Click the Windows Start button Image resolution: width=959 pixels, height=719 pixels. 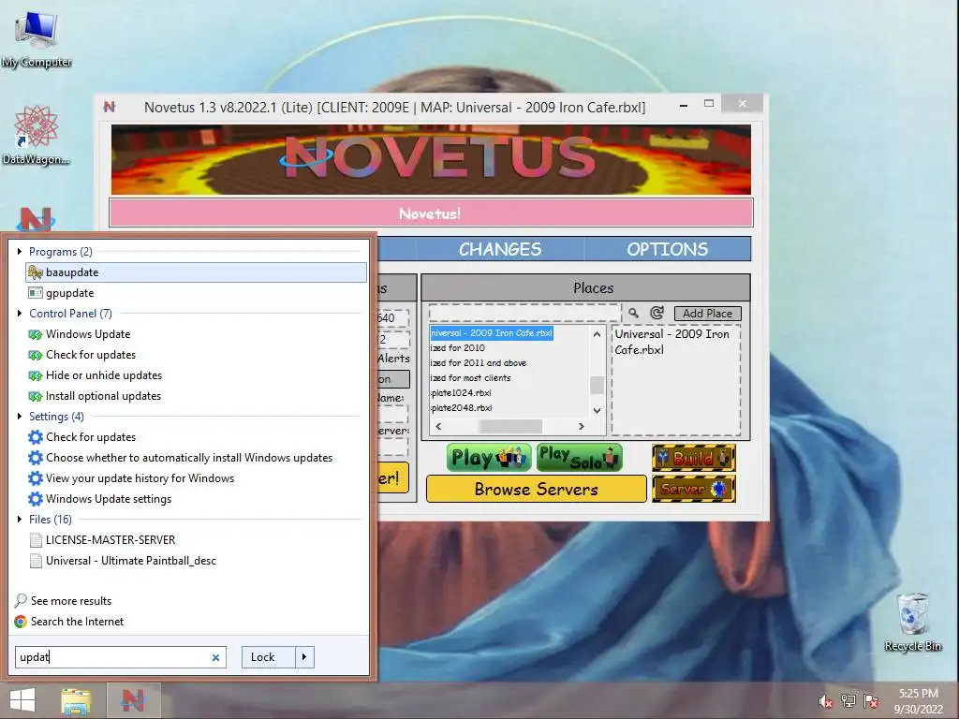[x=22, y=700]
